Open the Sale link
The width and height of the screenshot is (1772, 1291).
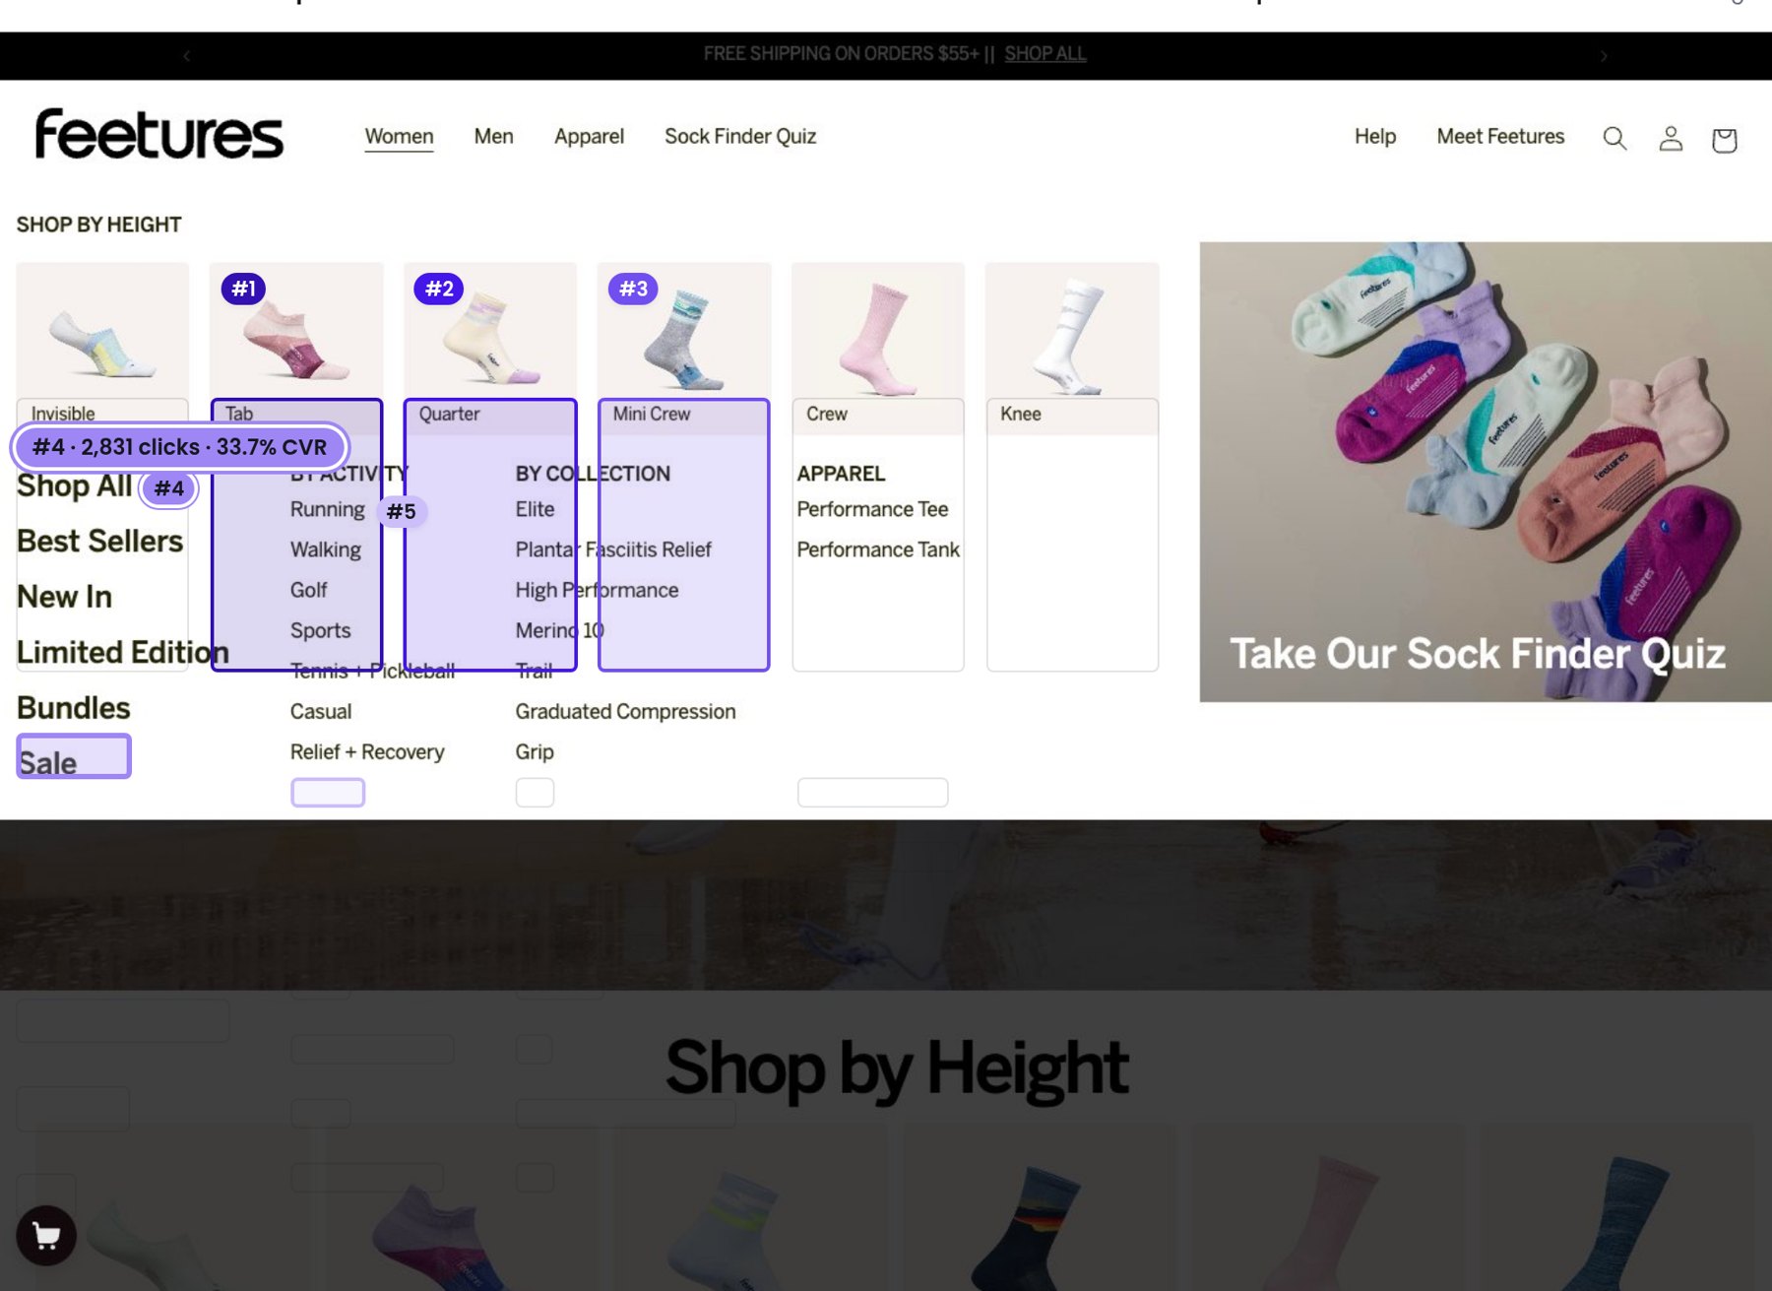coord(47,763)
